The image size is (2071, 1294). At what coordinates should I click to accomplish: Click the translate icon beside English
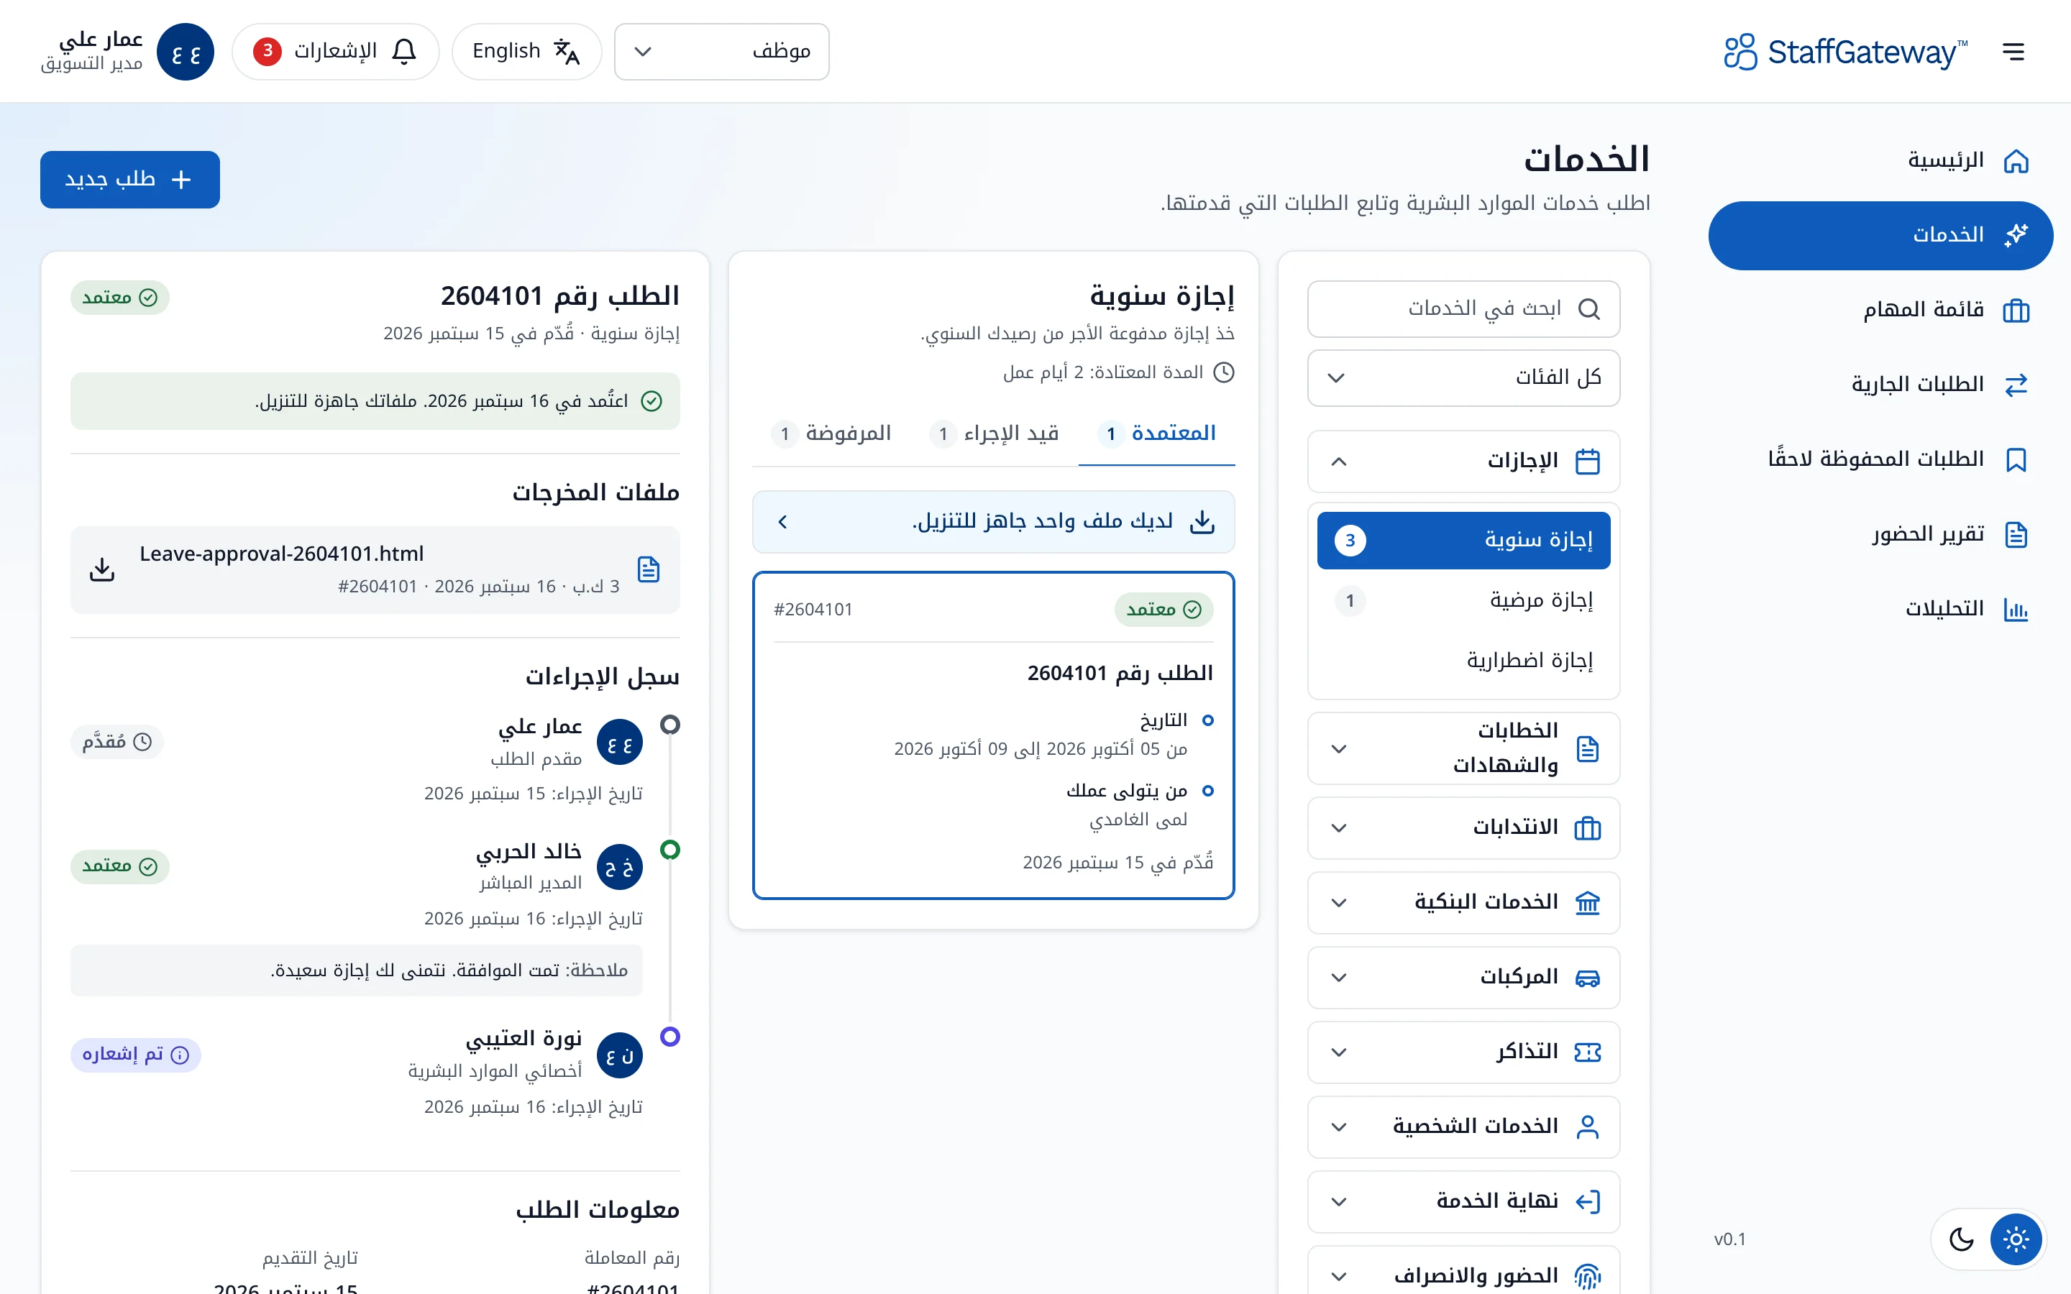tap(567, 51)
